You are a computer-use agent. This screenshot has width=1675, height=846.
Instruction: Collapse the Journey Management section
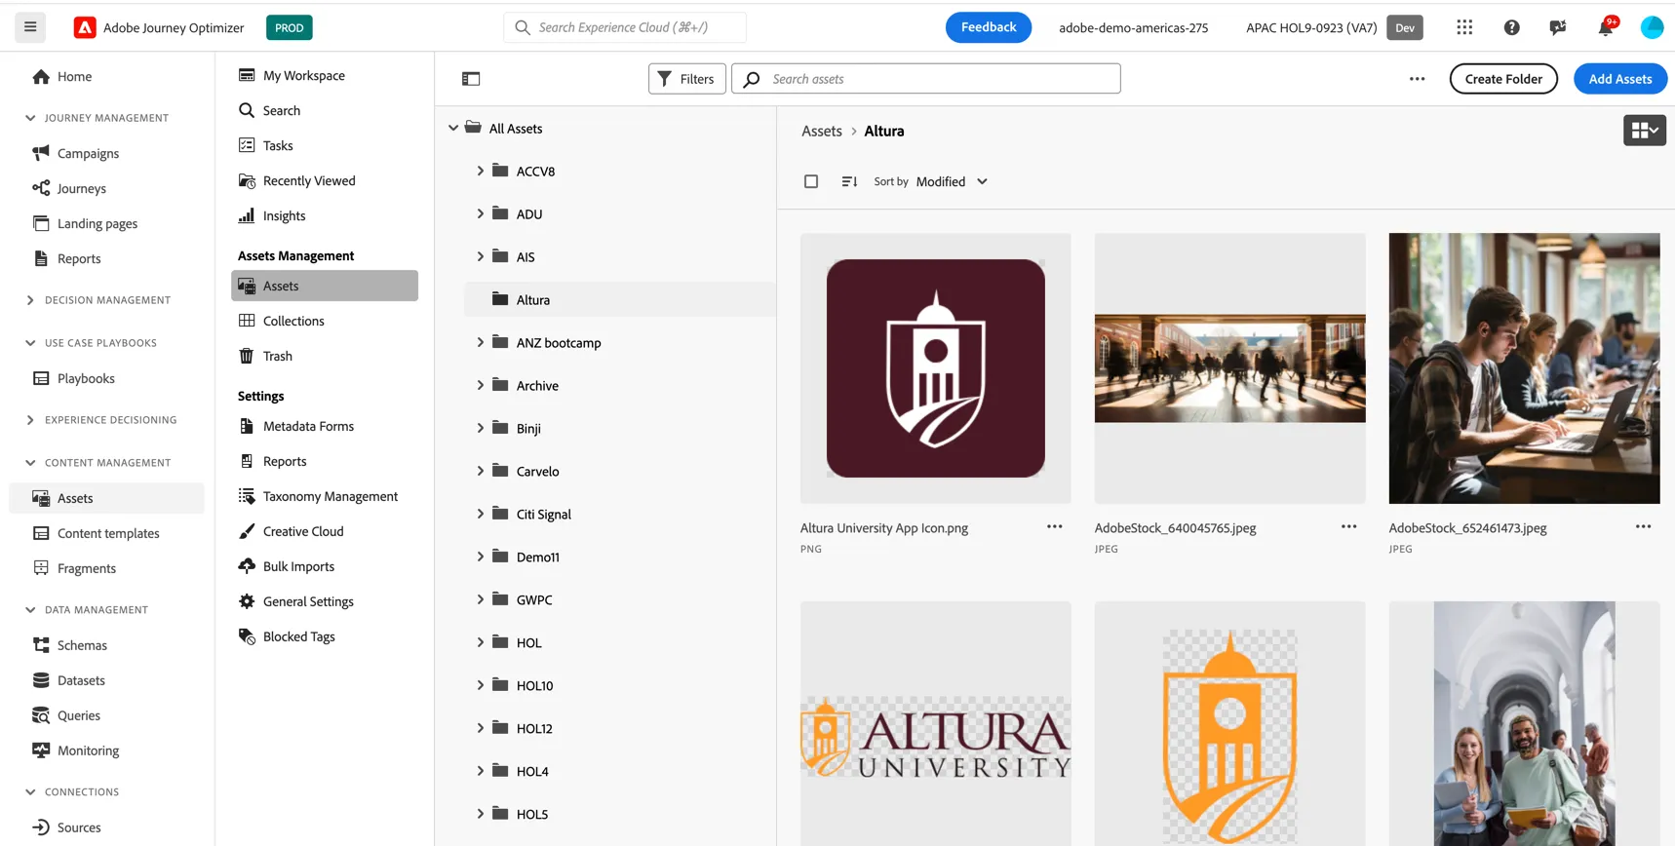pos(30,118)
